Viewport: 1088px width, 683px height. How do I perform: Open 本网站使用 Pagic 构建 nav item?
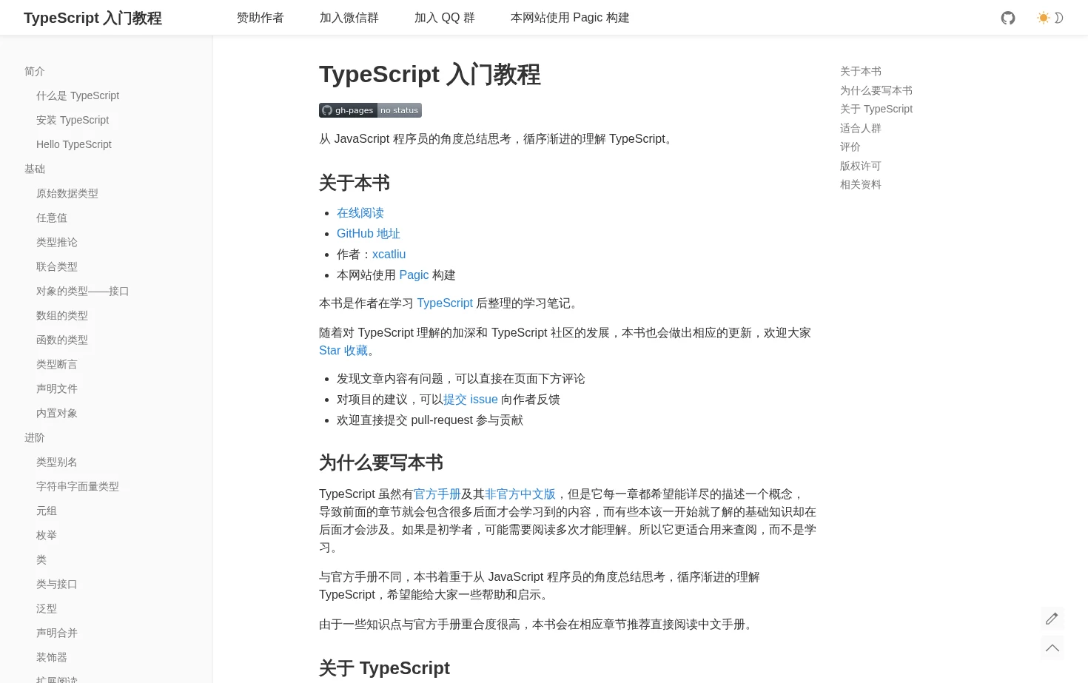tap(570, 18)
